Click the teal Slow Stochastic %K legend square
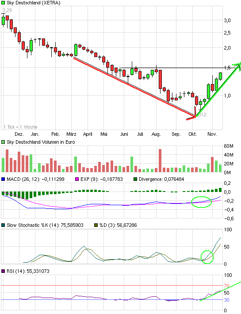 point(3,225)
